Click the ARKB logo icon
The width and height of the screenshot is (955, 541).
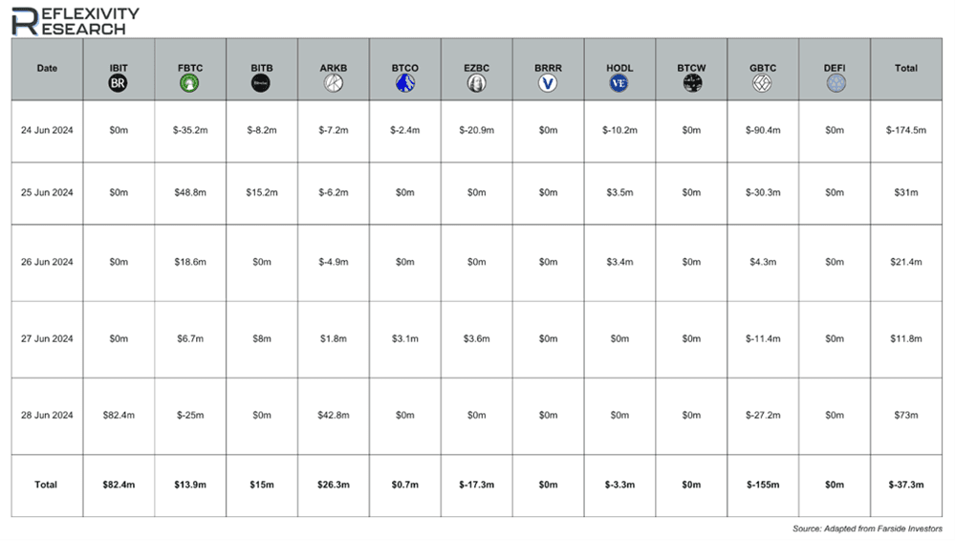tap(334, 83)
